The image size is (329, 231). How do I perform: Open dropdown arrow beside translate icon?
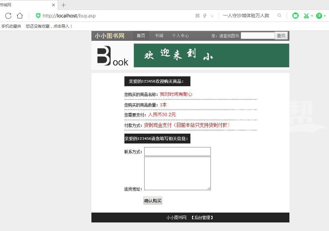(x=325, y=16)
